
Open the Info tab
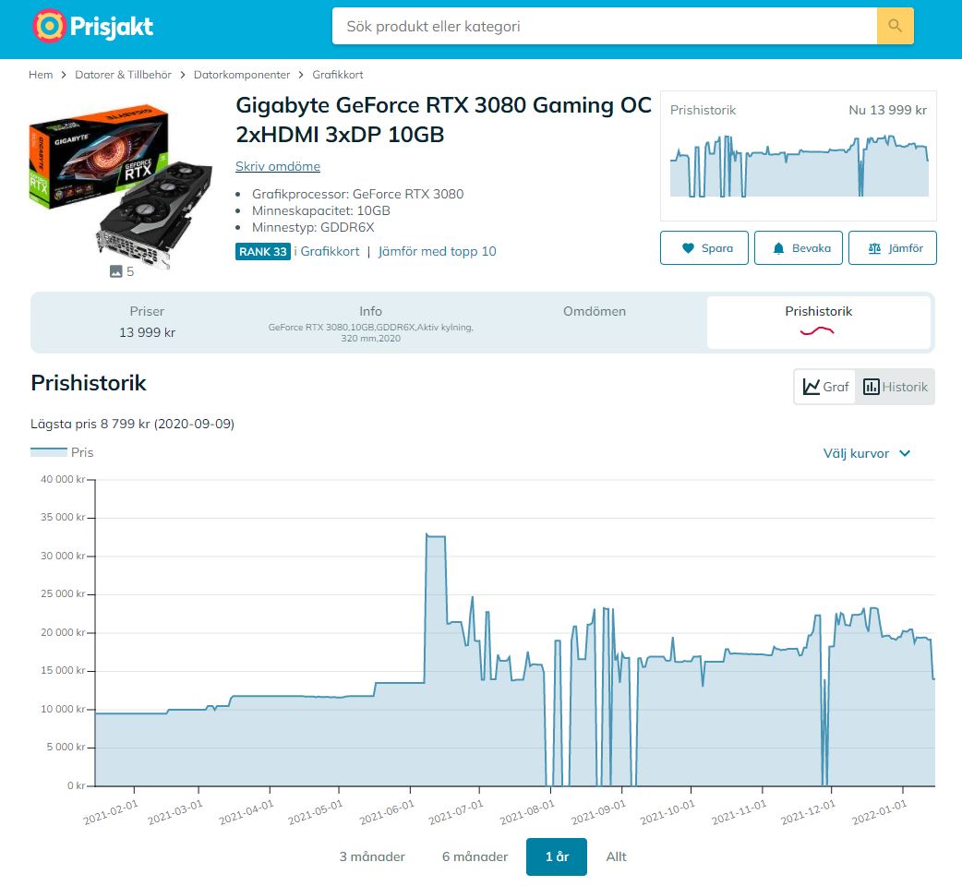(370, 322)
